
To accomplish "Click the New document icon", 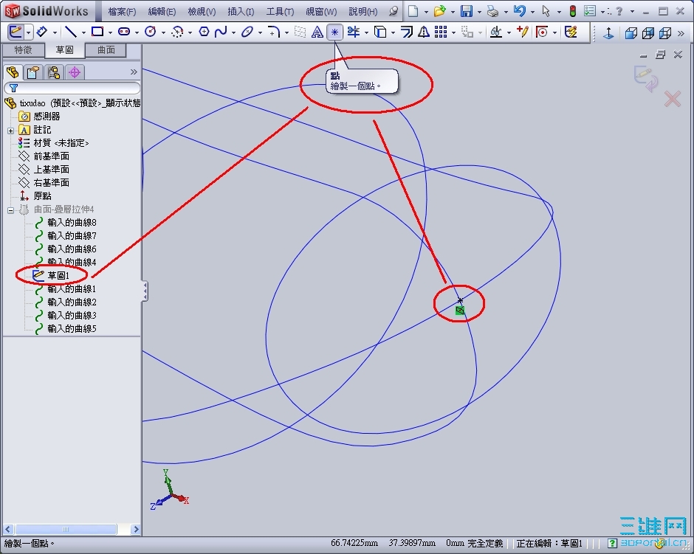I will coord(413,11).
